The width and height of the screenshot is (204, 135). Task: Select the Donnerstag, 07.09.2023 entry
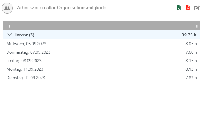pos(28,52)
